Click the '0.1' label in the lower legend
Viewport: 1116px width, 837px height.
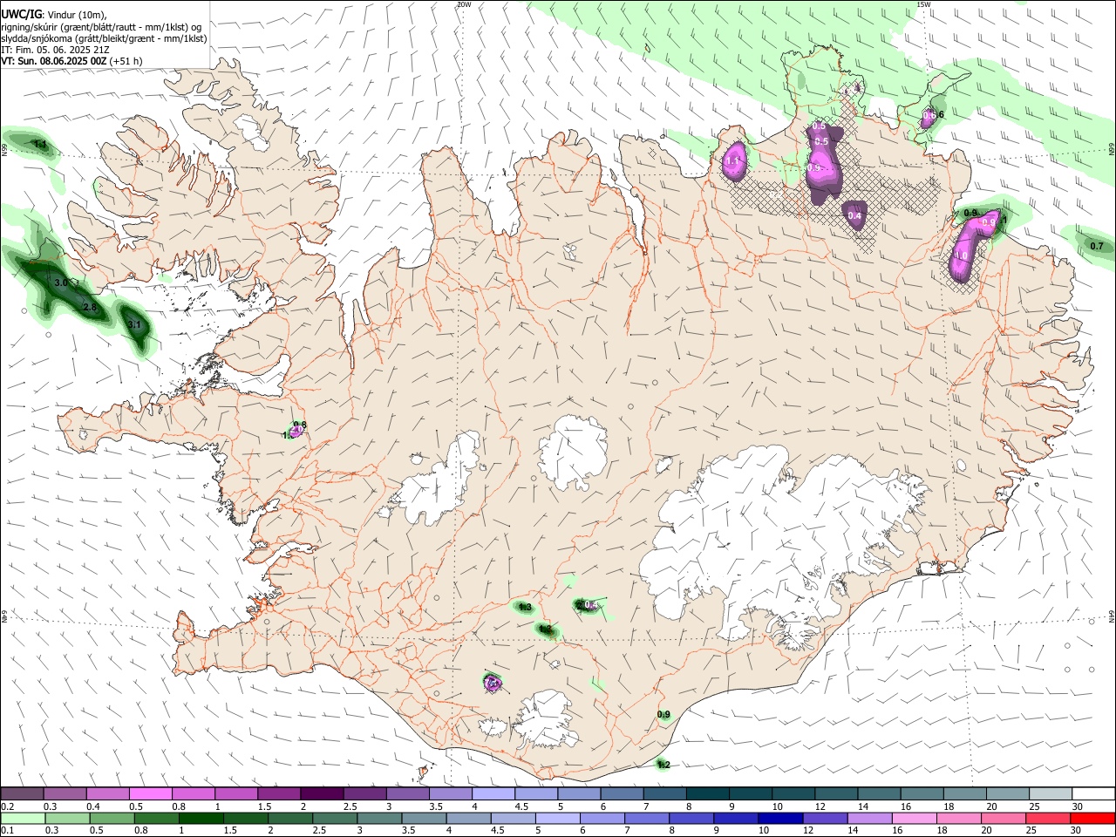[x=7, y=831]
